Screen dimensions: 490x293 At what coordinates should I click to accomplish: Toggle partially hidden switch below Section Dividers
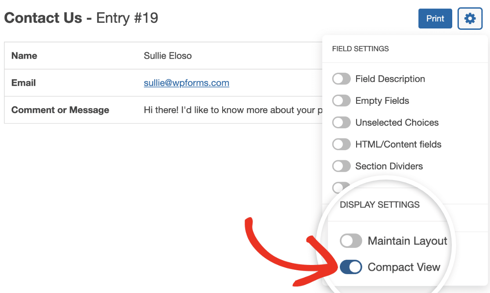pos(340,187)
